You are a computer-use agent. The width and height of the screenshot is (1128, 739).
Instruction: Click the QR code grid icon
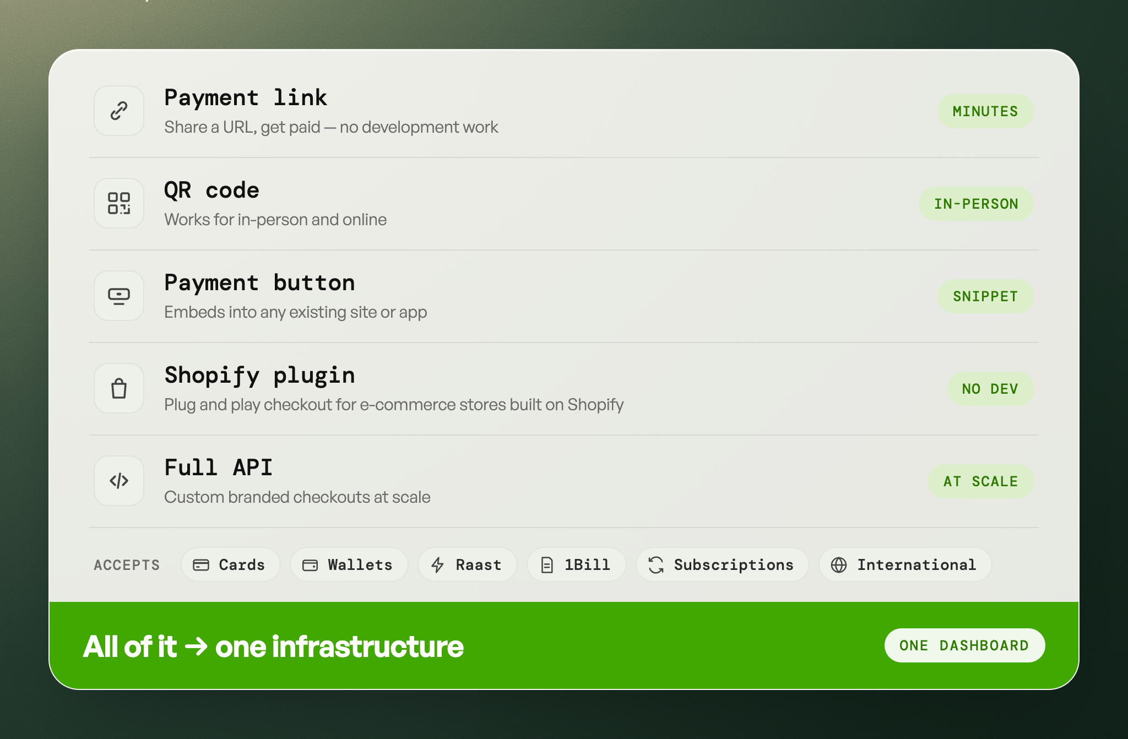point(119,203)
